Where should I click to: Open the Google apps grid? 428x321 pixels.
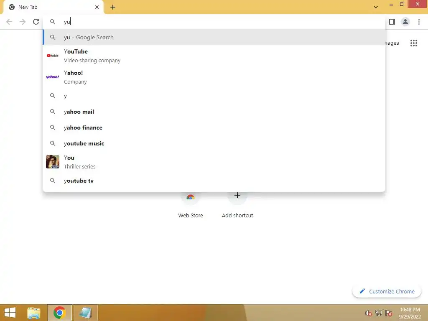414,43
